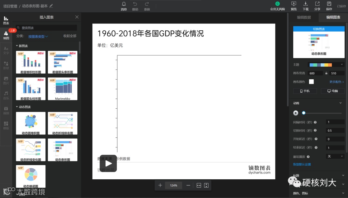Insert the 差值箭头条形图 chart thumbnail
Image resolution: width=348 pixels, height=198 pixels.
pos(63,62)
